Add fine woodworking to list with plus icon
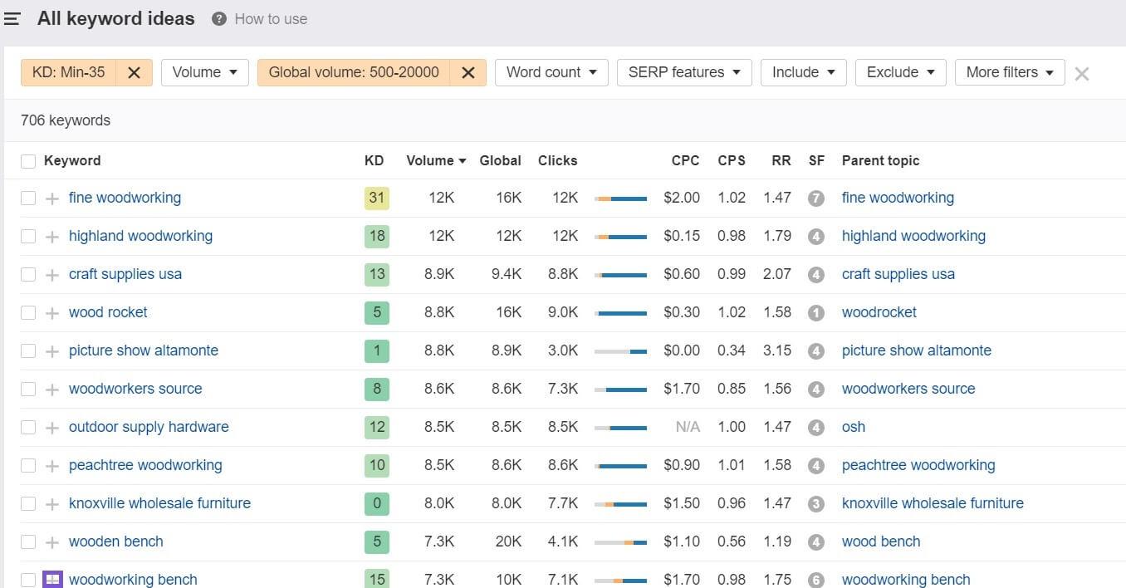The height and width of the screenshot is (588, 1126). pos(52,198)
